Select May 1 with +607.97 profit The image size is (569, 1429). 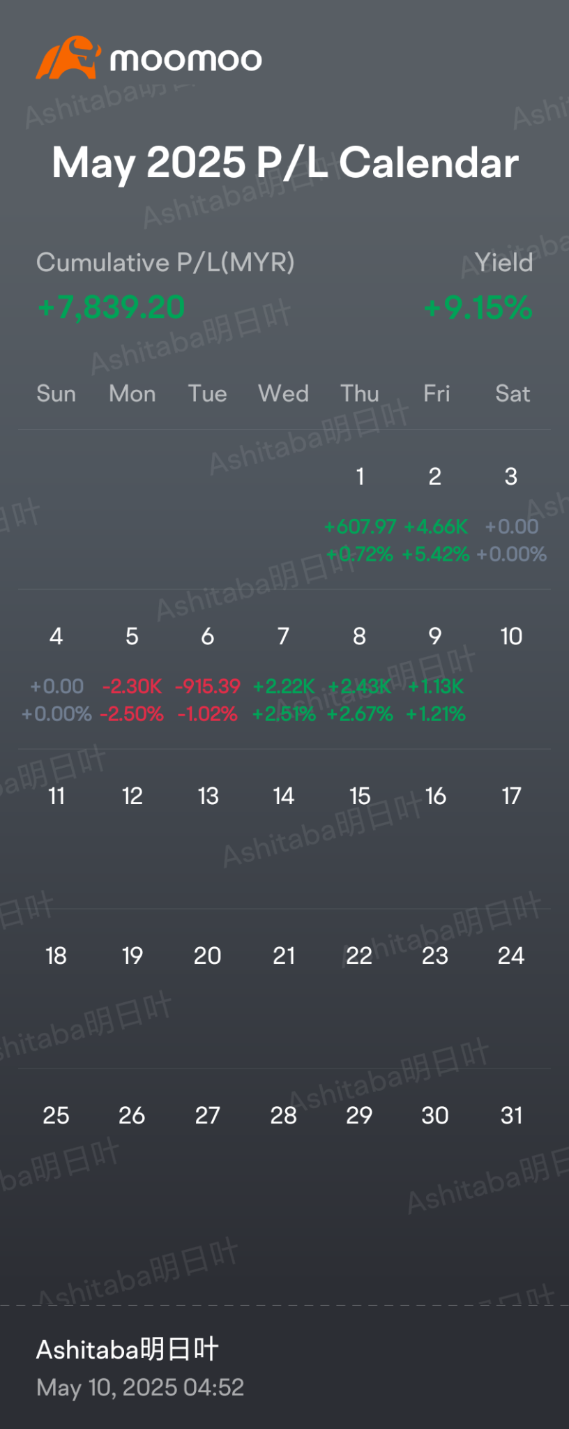(x=360, y=515)
